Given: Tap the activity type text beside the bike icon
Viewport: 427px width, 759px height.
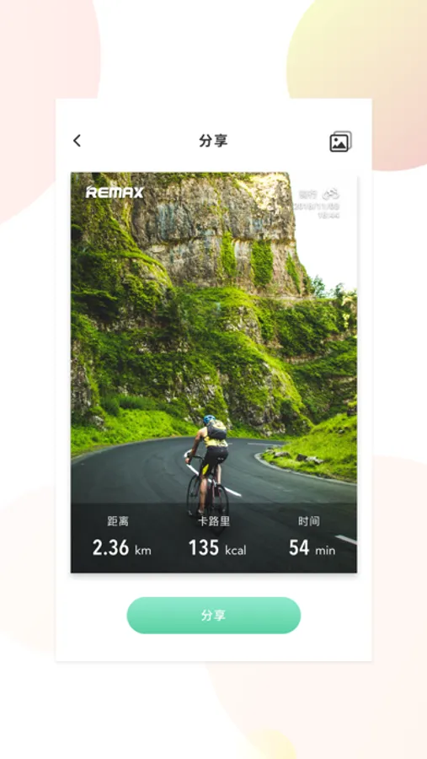Looking at the screenshot, I should click(x=307, y=195).
